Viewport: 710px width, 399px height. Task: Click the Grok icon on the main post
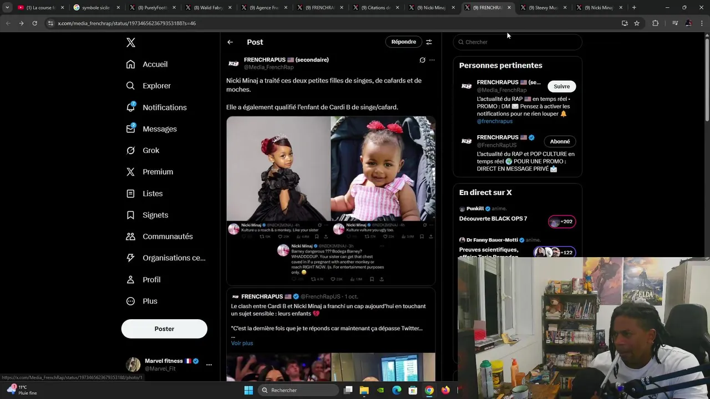[x=422, y=60]
